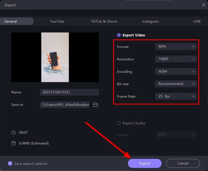The height and width of the screenshot is (171, 208).
Task: Click the estimated file size disk icon
Action: click(x=13, y=143)
